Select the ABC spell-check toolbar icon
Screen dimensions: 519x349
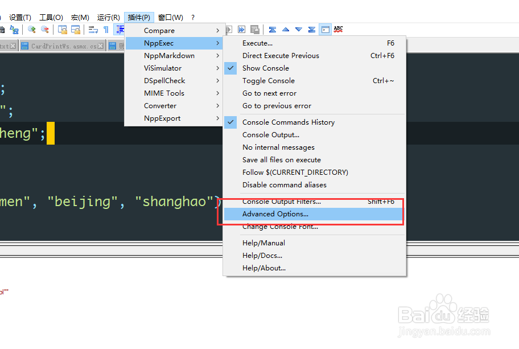coord(338,29)
